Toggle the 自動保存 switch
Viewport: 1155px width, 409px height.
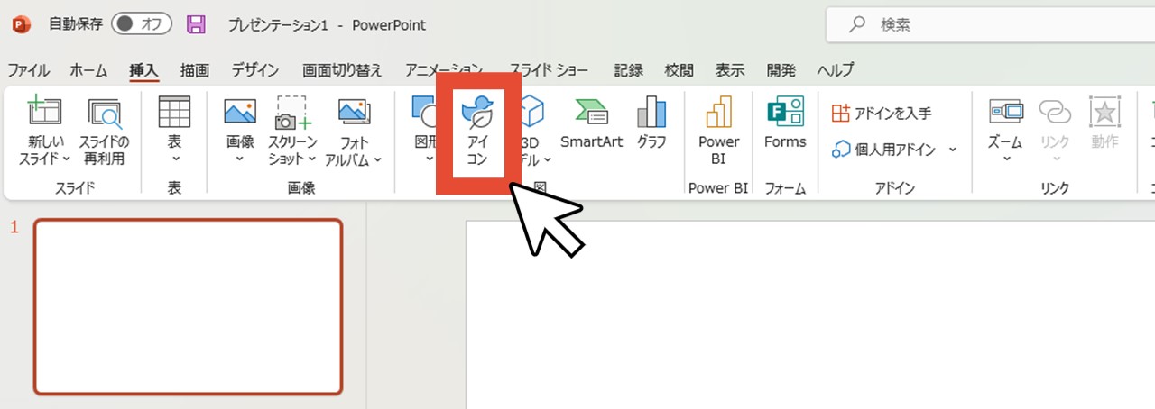pos(141,25)
